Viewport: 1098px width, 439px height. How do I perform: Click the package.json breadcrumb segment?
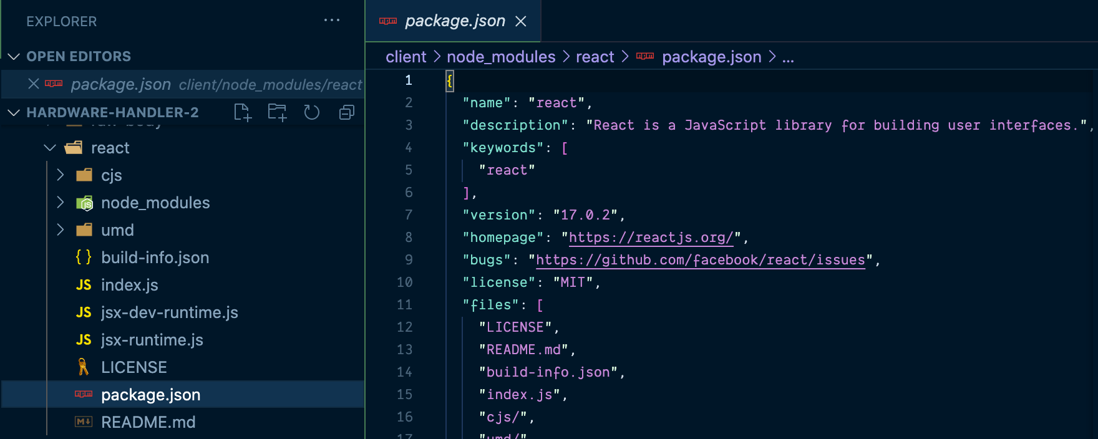(712, 57)
